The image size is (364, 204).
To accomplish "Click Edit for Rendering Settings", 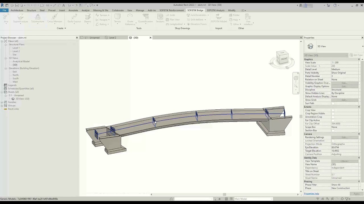I will pos(344,137).
